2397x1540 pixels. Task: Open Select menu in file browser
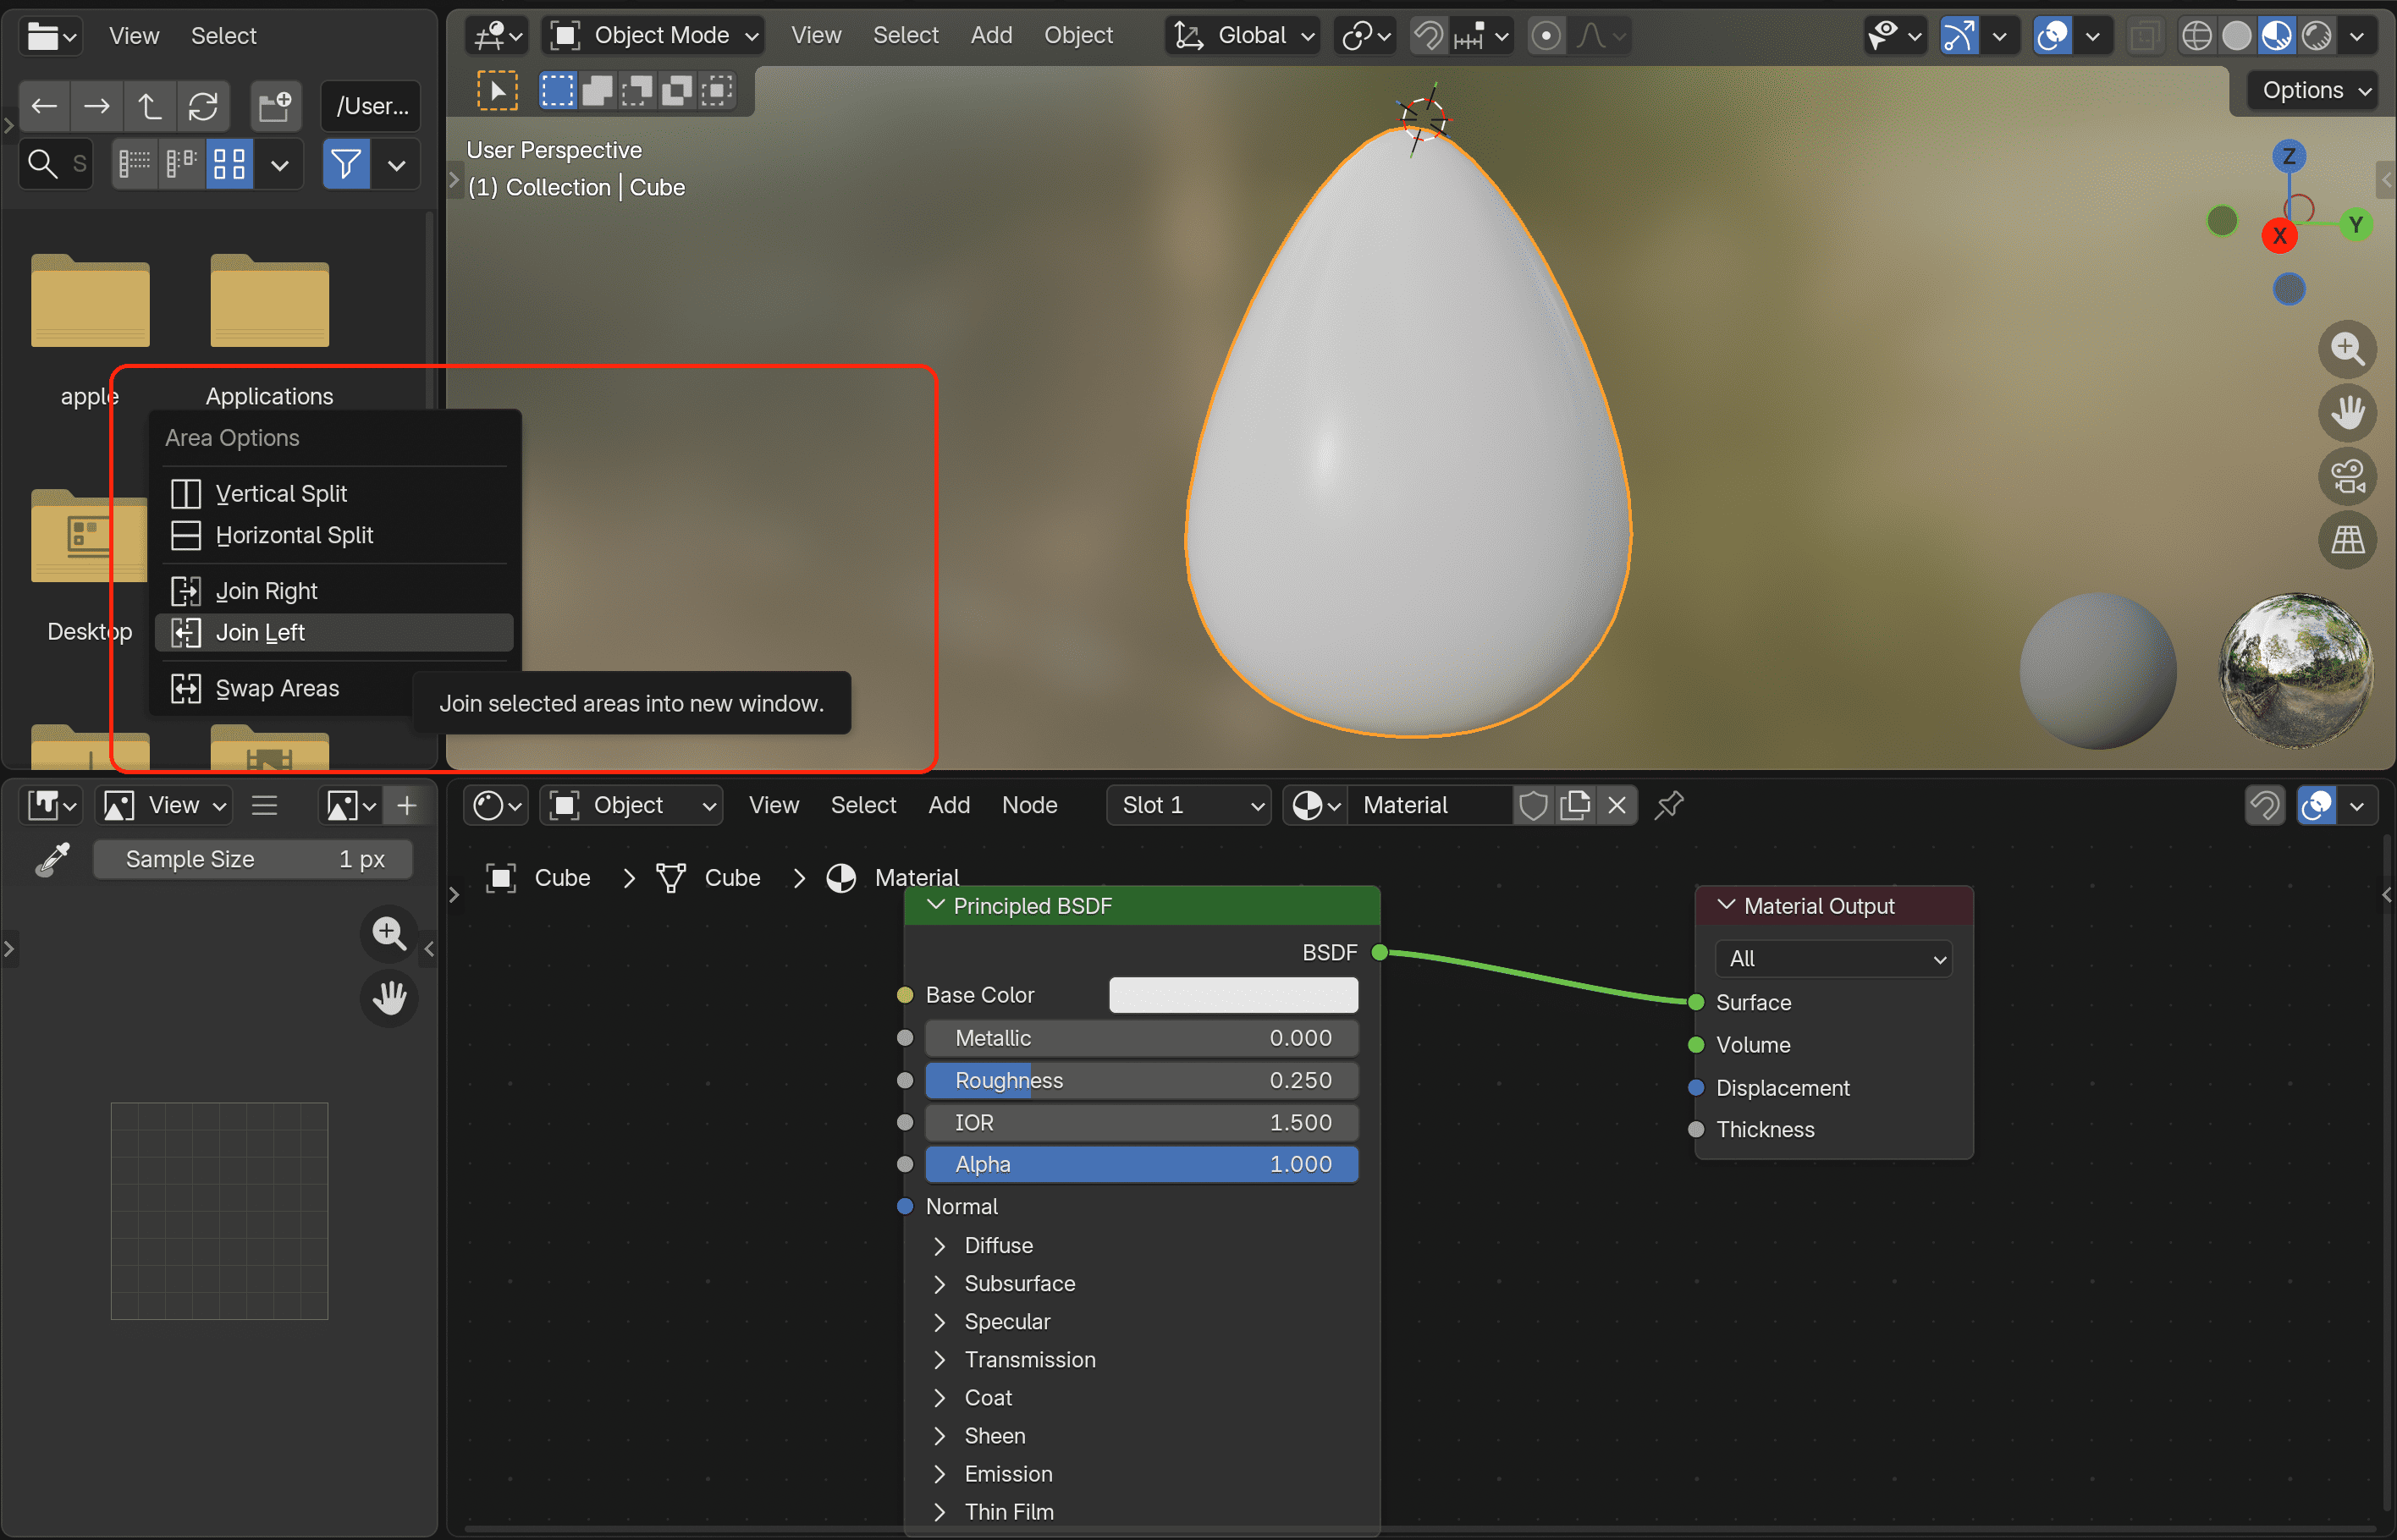224,36
